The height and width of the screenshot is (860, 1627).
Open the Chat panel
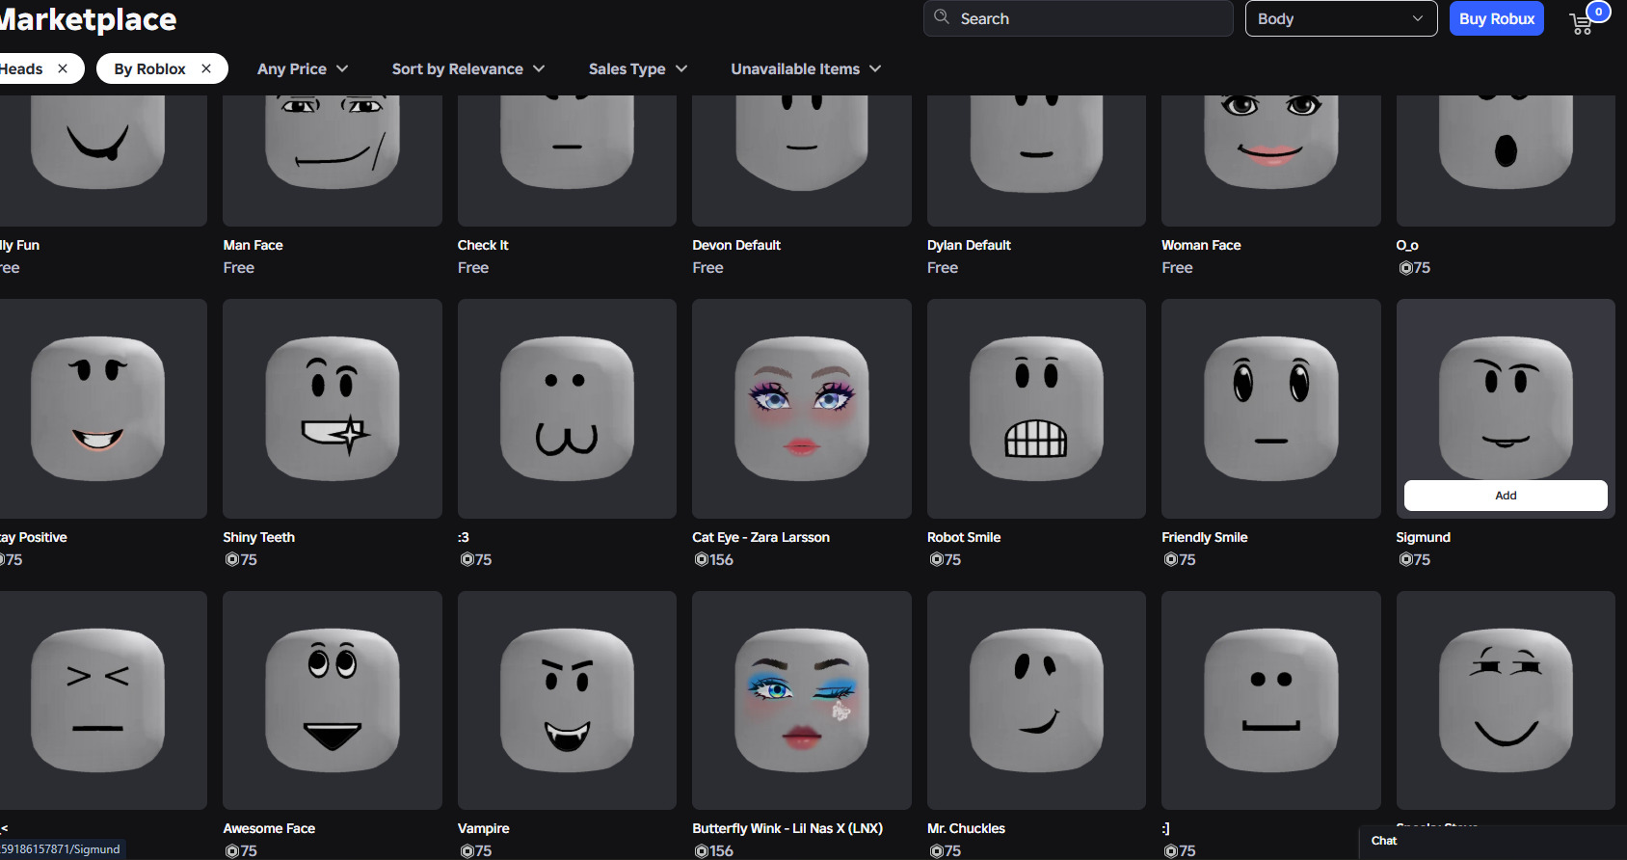tap(1384, 841)
